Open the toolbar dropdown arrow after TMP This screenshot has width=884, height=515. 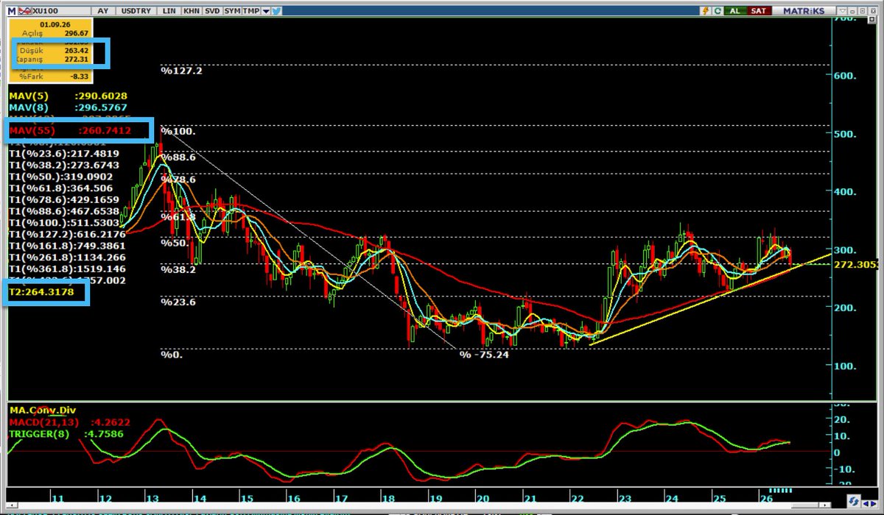point(265,11)
